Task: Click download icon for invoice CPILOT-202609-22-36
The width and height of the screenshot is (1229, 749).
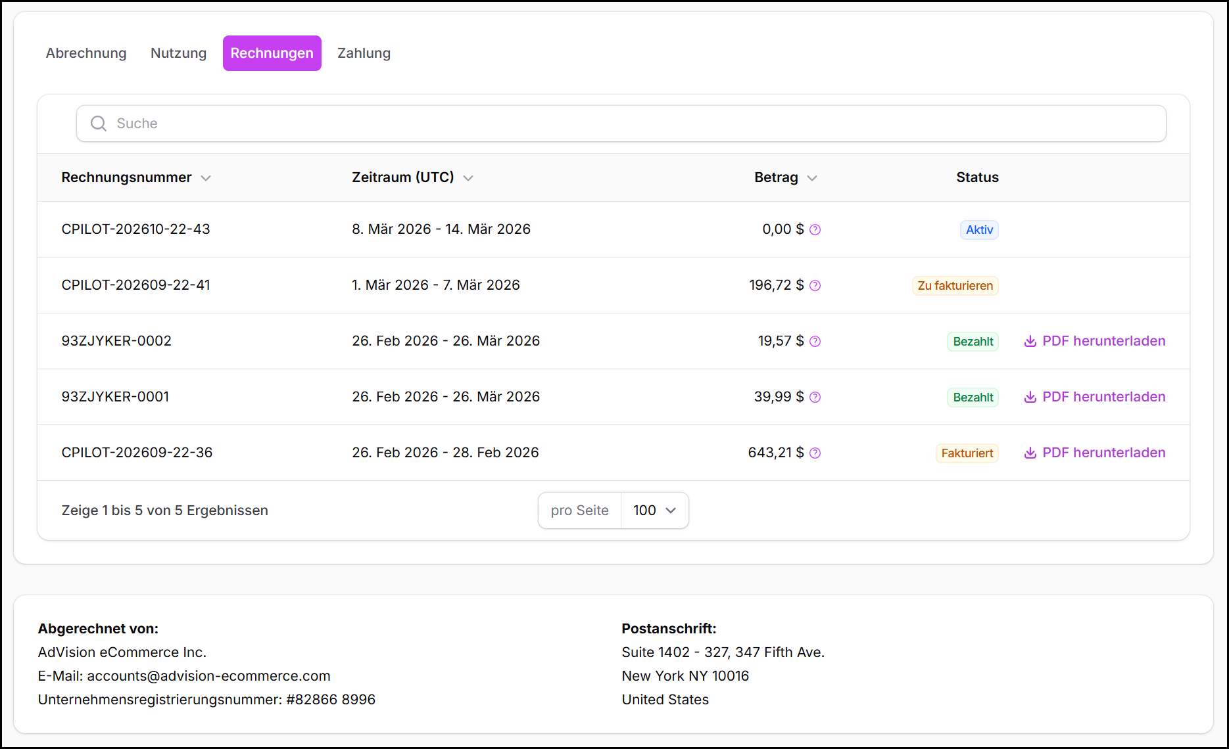Action: 1030,453
